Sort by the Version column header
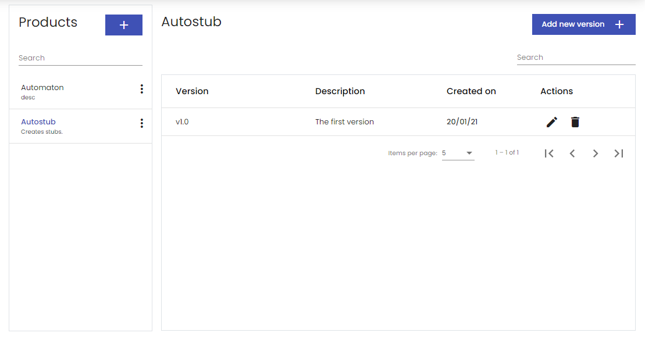645x340 pixels. point(192,91)
